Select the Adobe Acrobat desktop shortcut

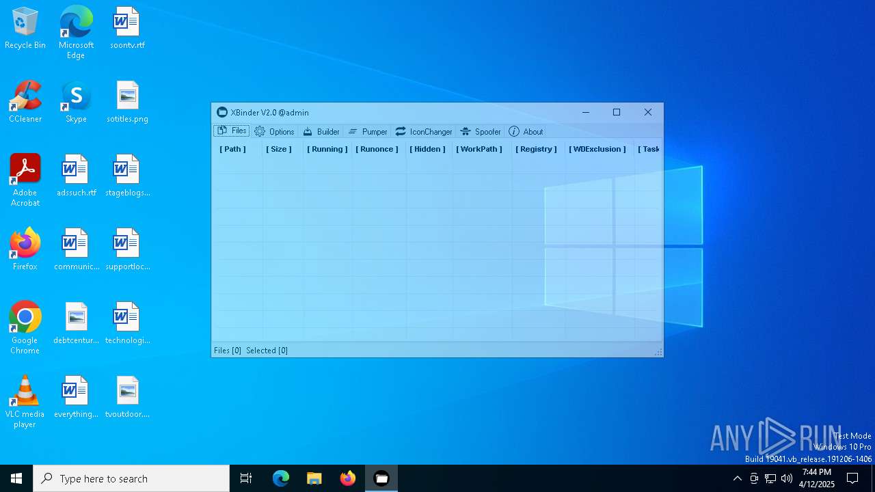click(25, 180)
